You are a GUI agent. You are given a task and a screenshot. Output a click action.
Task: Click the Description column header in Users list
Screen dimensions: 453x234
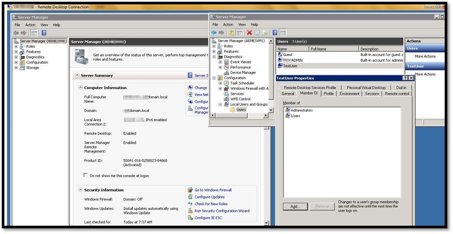pos(380,49)
